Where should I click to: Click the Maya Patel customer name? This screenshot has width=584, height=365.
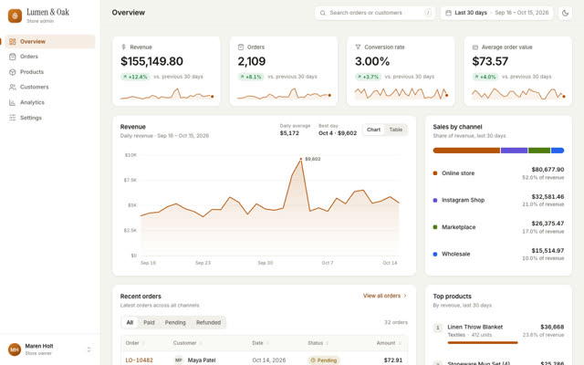click(202, 360)
